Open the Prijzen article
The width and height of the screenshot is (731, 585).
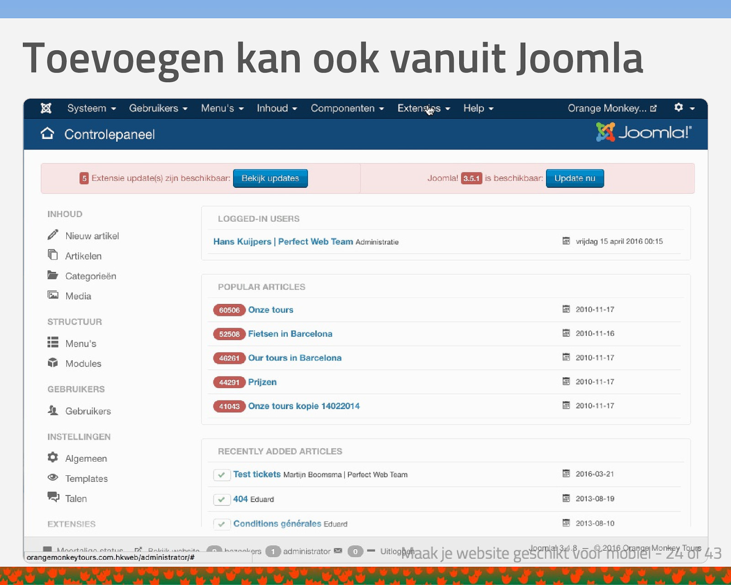point(262,382)
